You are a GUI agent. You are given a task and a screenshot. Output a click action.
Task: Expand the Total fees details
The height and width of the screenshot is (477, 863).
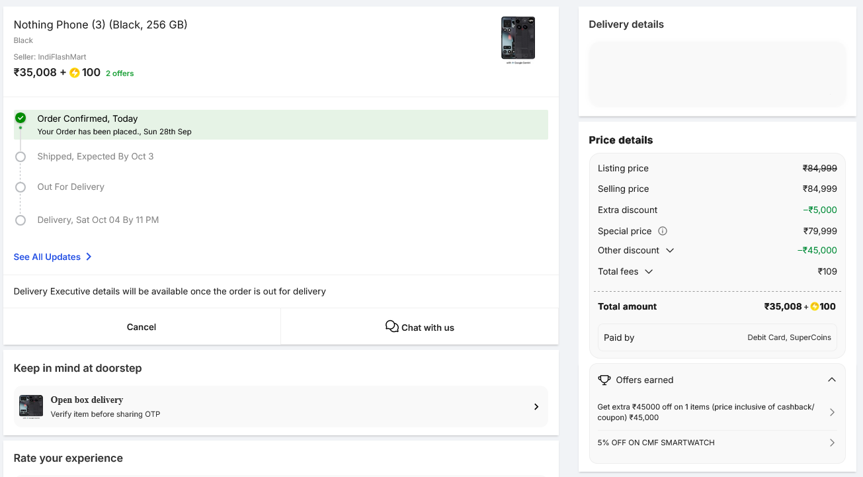648,271
